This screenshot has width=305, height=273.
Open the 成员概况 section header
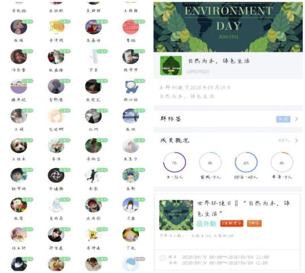pyautogui.click(x=228, y=140)
